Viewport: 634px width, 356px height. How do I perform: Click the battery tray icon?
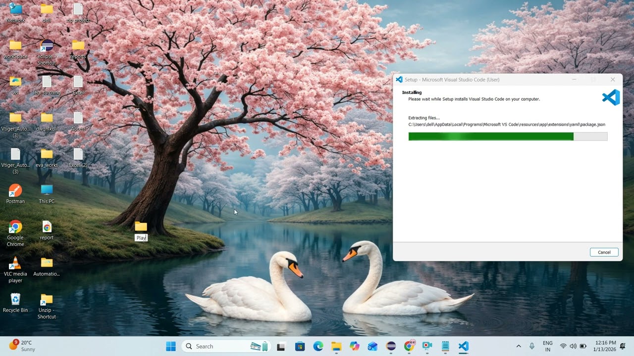pyautogui.click(x=583, y=346)
